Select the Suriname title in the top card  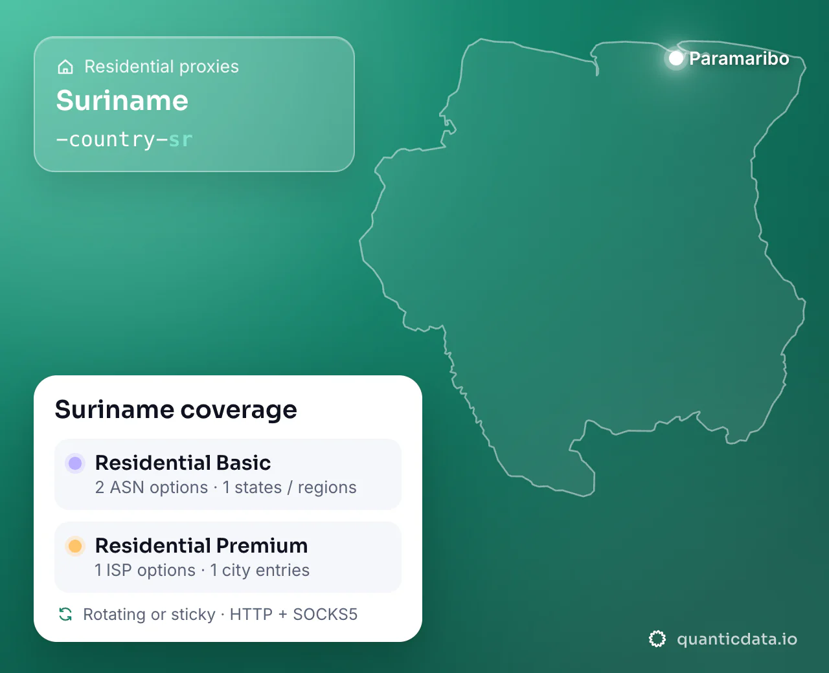pyautogui.click(x=122, y=100)
